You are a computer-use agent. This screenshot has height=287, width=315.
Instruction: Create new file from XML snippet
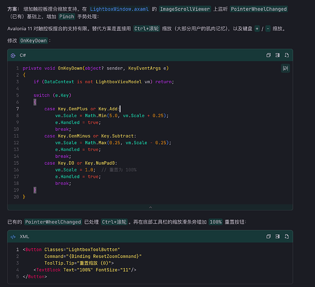click(287, 236)
